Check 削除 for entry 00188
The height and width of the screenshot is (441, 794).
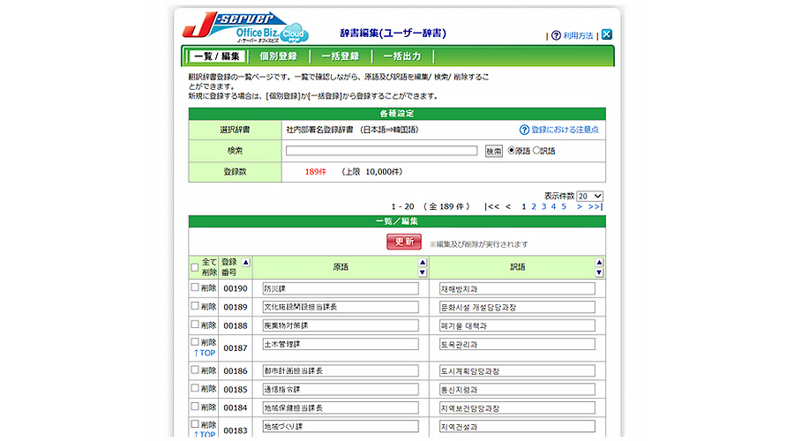pos(195,324)
